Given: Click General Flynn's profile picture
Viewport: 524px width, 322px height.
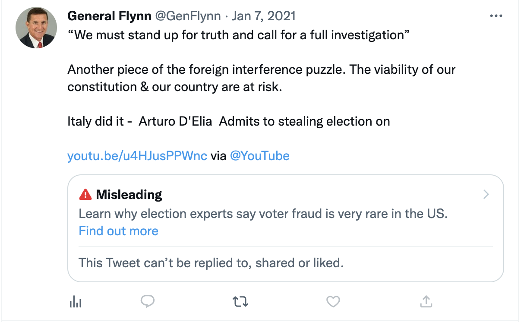Looking at the screenshot, I should tap(36, 27).
